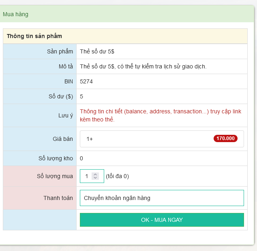
Task: Click the product description text in Mô tả
Action: [x=143, y=66]
